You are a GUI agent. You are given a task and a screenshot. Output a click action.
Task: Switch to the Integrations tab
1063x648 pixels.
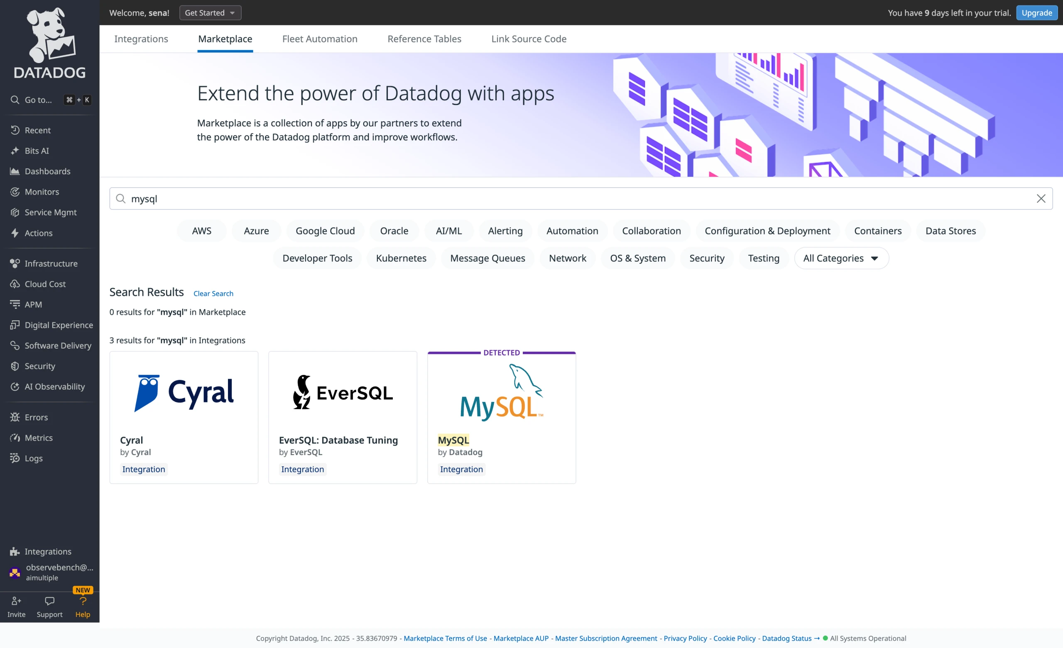(141, 39)
